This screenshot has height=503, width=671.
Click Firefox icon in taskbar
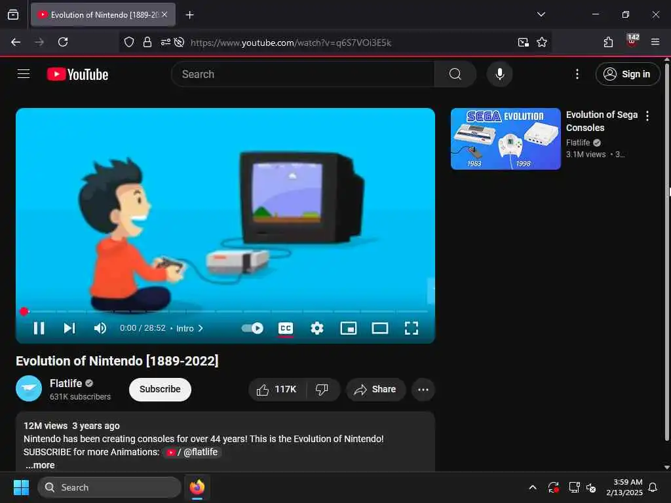(x=197, y=487)
